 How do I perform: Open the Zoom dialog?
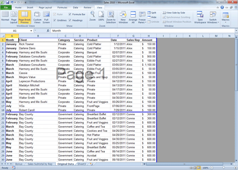(x=92, y=16)
